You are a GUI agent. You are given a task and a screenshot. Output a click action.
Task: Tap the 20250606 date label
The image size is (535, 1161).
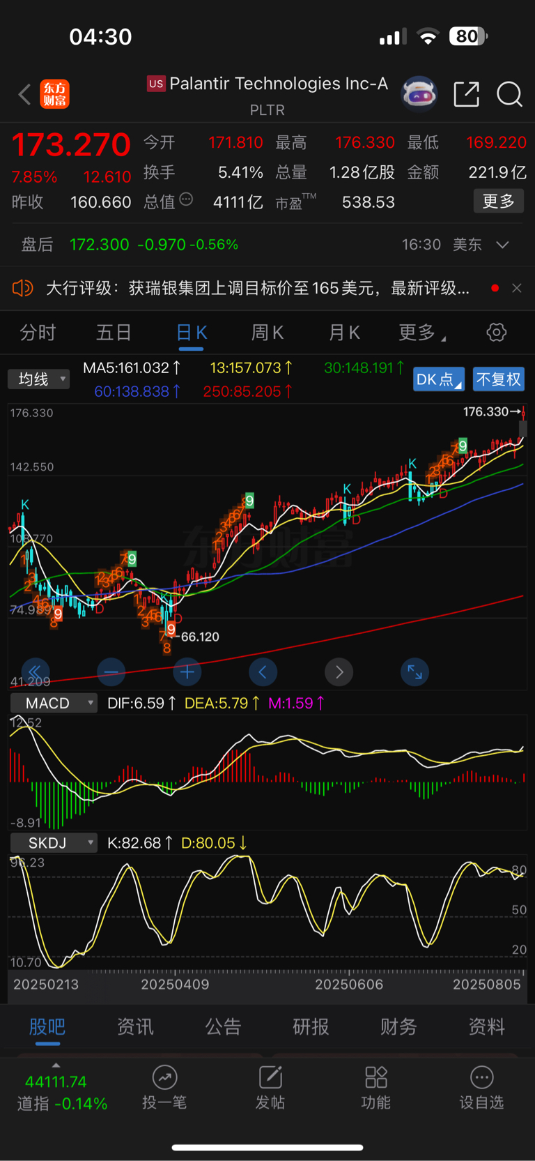(349, 985)
